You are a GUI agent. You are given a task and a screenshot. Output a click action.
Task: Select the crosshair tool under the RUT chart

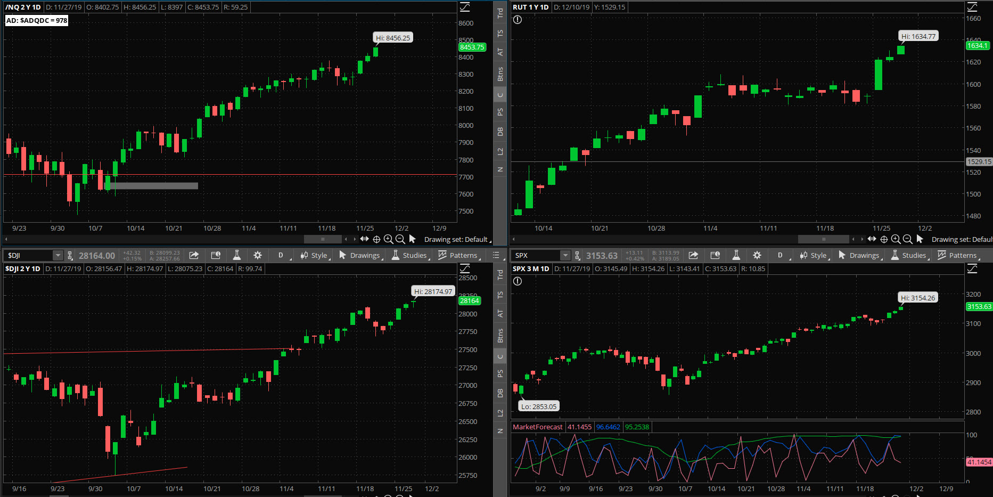pos(884,239)
